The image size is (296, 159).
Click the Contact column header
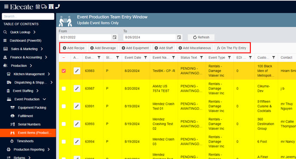click(287, 58)
